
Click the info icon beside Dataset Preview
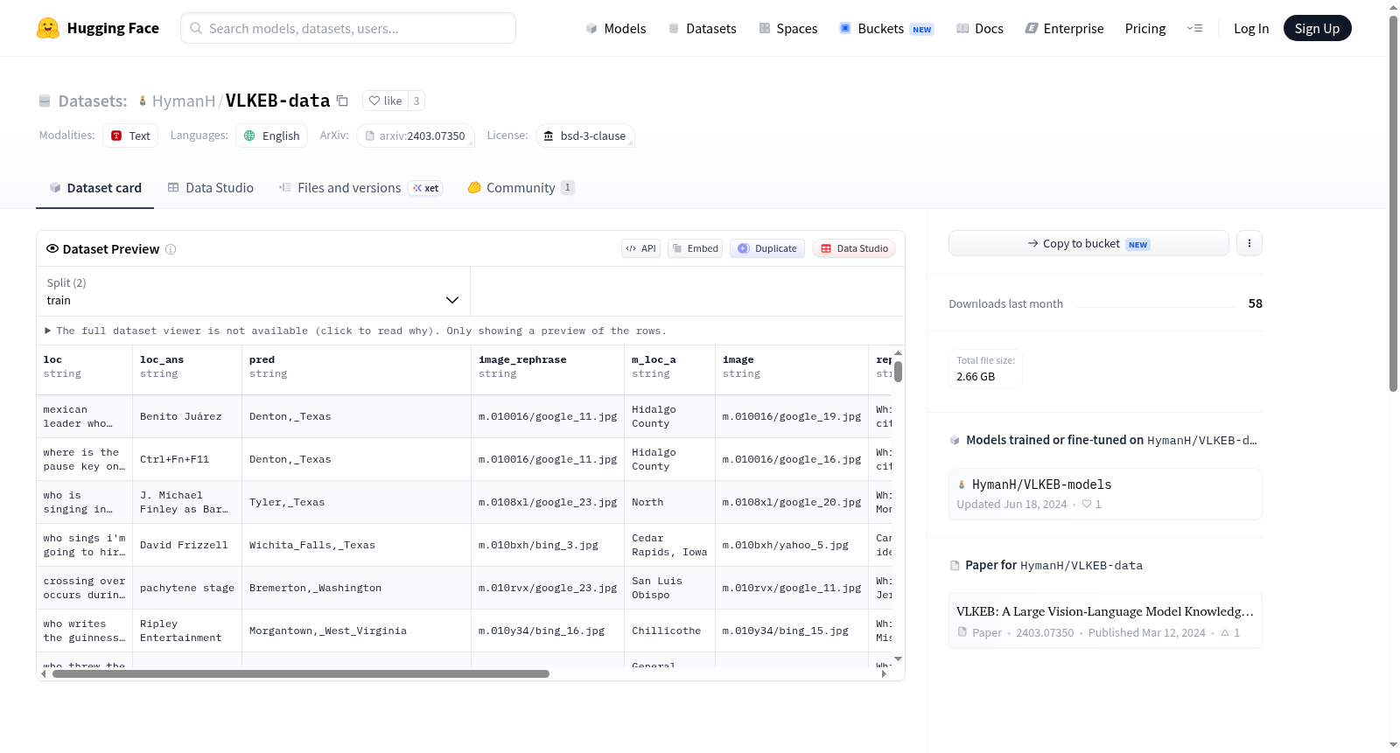point(171,249)
